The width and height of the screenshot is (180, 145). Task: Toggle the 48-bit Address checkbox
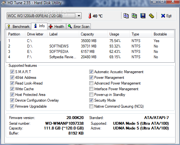[12, 78]
